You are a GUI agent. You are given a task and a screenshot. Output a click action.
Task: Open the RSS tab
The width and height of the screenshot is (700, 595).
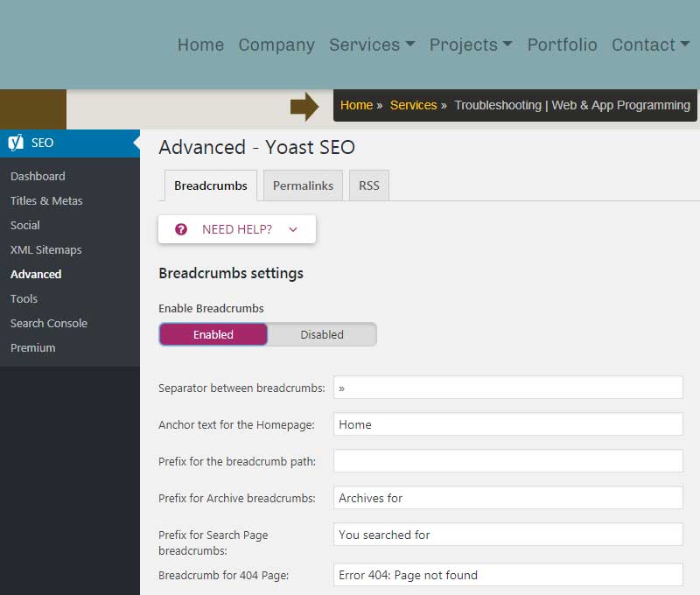click(x=368, y=185)
